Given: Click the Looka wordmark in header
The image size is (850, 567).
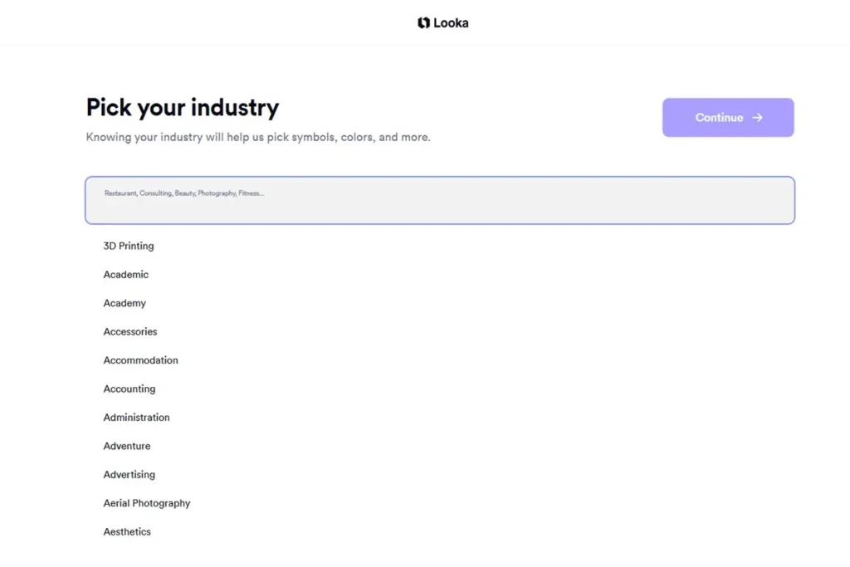Looking at the screenshot, I should click(x=451, y=23).
